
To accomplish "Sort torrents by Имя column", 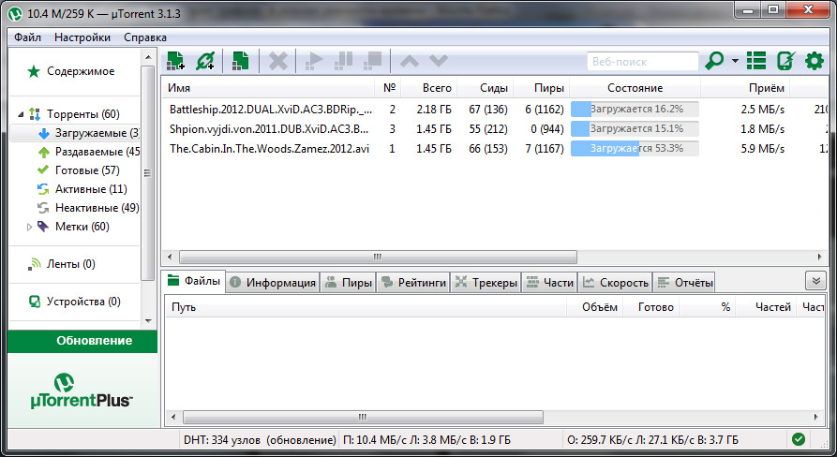I will coord(268,87).
